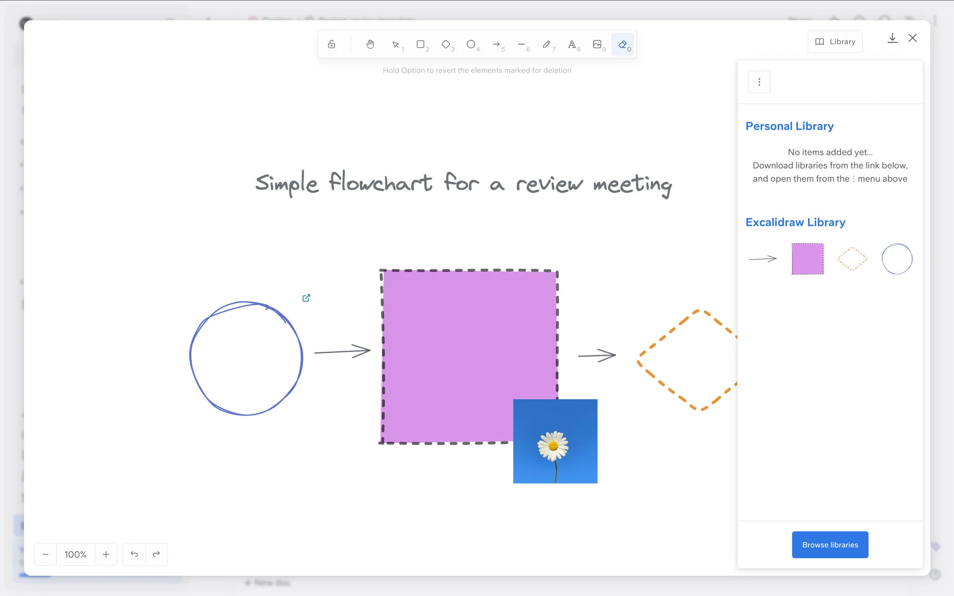This screenshot has height=596, width=954.
Task: Add the purple square library item
Action: (807, 259)
